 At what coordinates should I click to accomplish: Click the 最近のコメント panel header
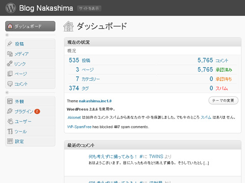point(153,145)
